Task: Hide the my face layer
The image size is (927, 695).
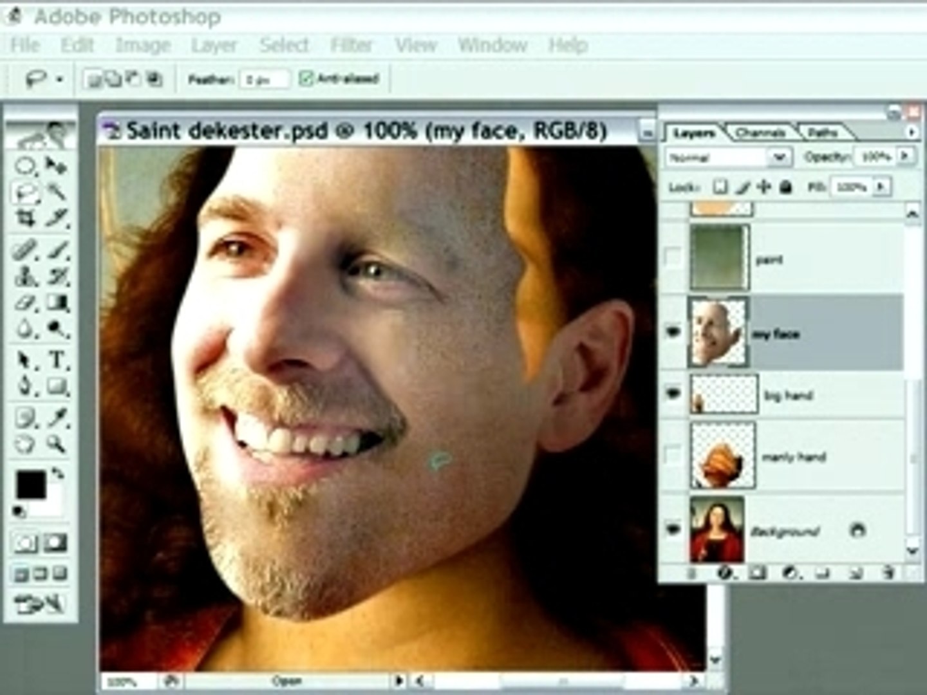Action: pos(673,332)
